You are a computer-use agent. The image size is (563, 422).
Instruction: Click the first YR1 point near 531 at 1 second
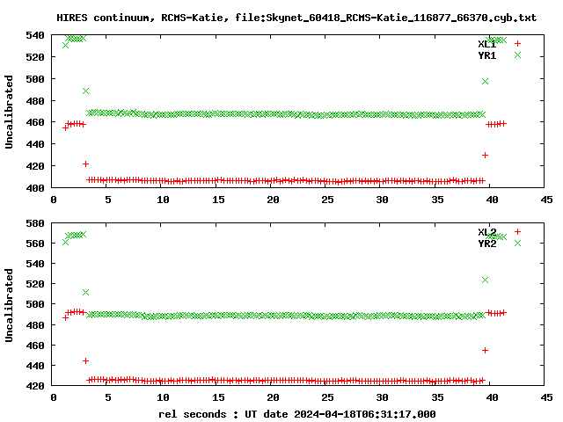65,45
